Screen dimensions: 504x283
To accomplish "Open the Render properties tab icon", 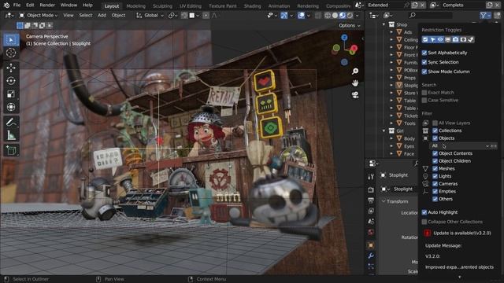I will click(x=371, y=190).
